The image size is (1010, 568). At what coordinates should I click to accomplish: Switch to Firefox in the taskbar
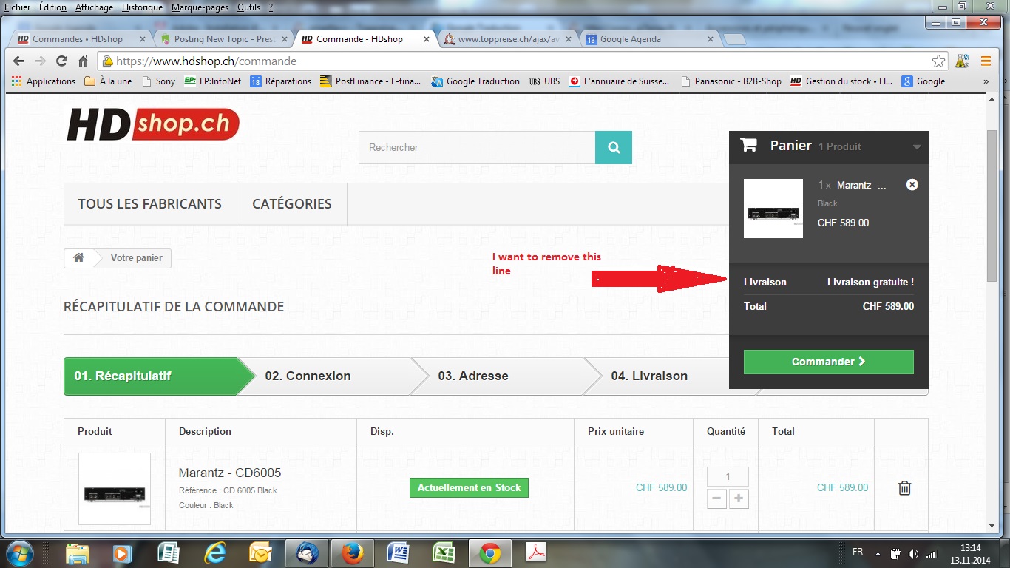pos(353,552)
